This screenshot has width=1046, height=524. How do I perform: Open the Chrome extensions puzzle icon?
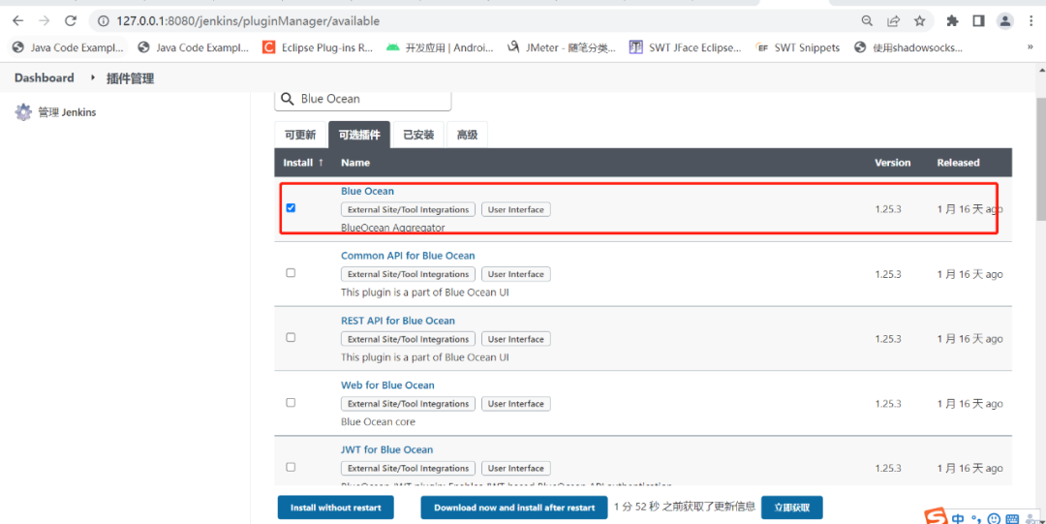(x=953, y=21)
